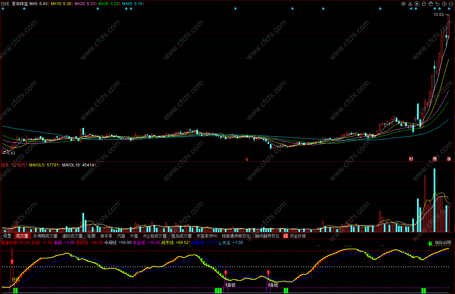This screenshot has width=455, height=294.
Task: Zoom out with the minus icon
Action: point(451,4)
